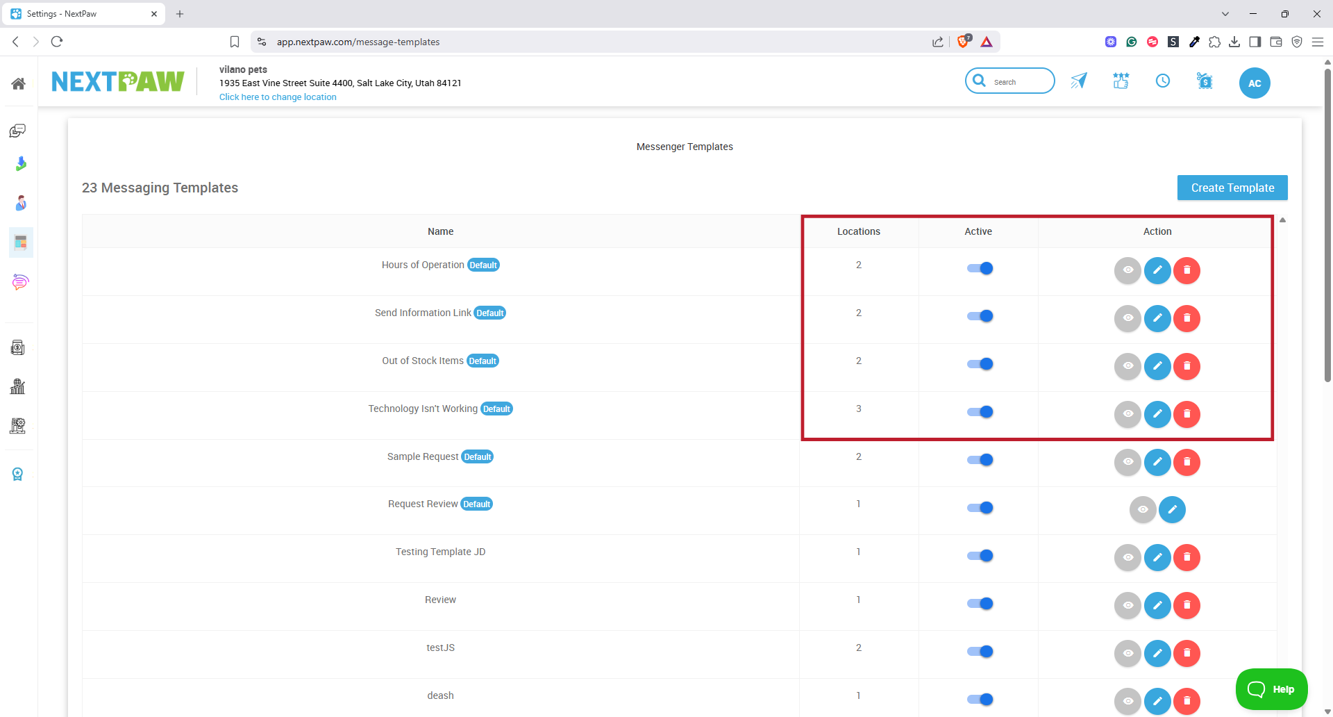Click the purple speech bubble sidebar icon
This screenshot has height=717, width=1333.
(x=20, y=282)
